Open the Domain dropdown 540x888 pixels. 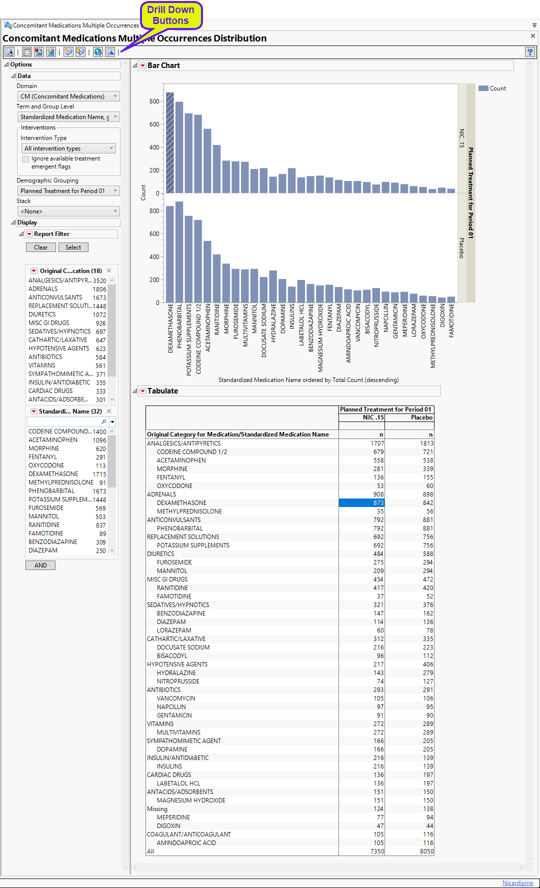(x=69, y=96)
